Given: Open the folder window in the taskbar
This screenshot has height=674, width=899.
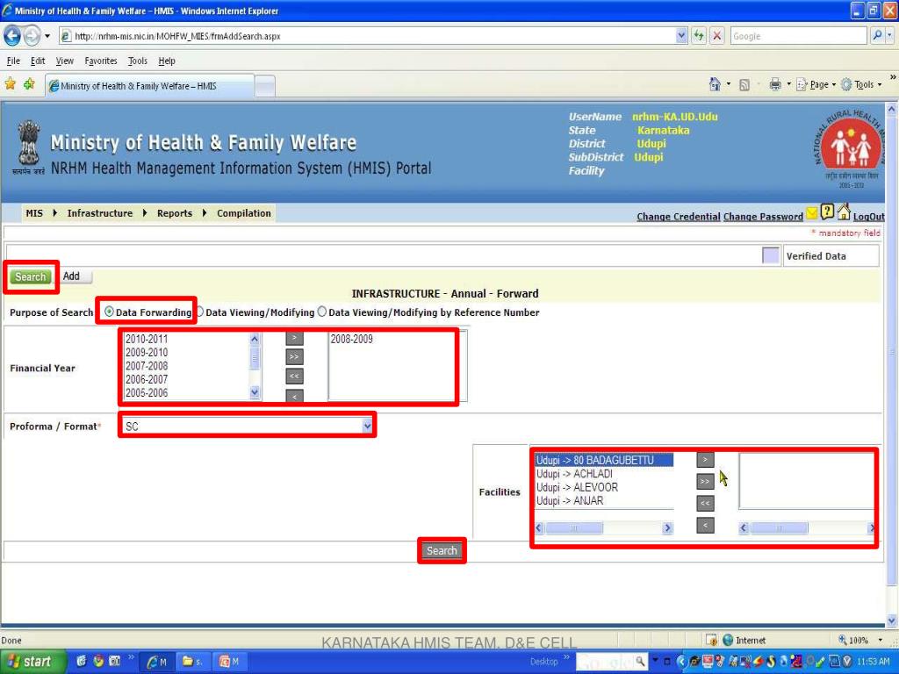Looking at the screenshot, I should tap(193, 662).
